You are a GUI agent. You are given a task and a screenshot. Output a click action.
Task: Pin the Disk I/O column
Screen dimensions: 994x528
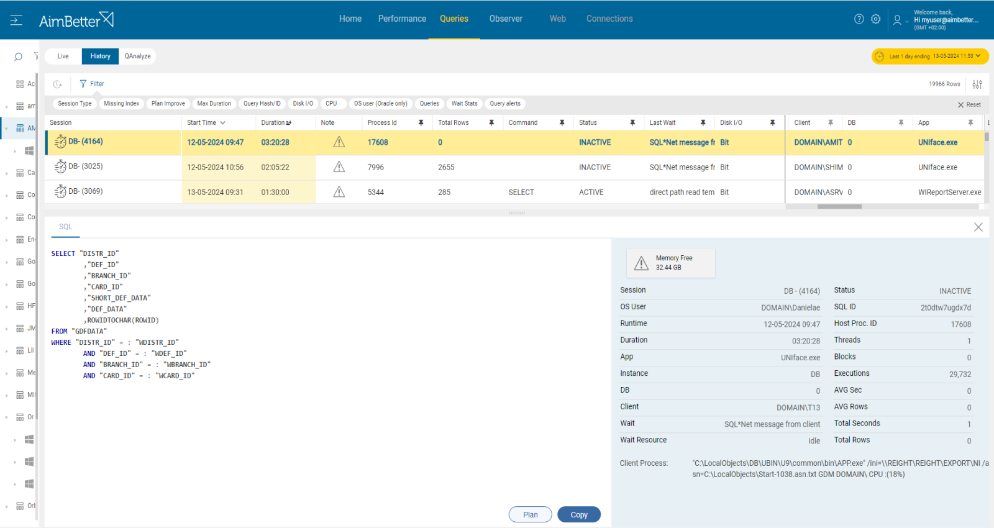(x=773, y=123)
